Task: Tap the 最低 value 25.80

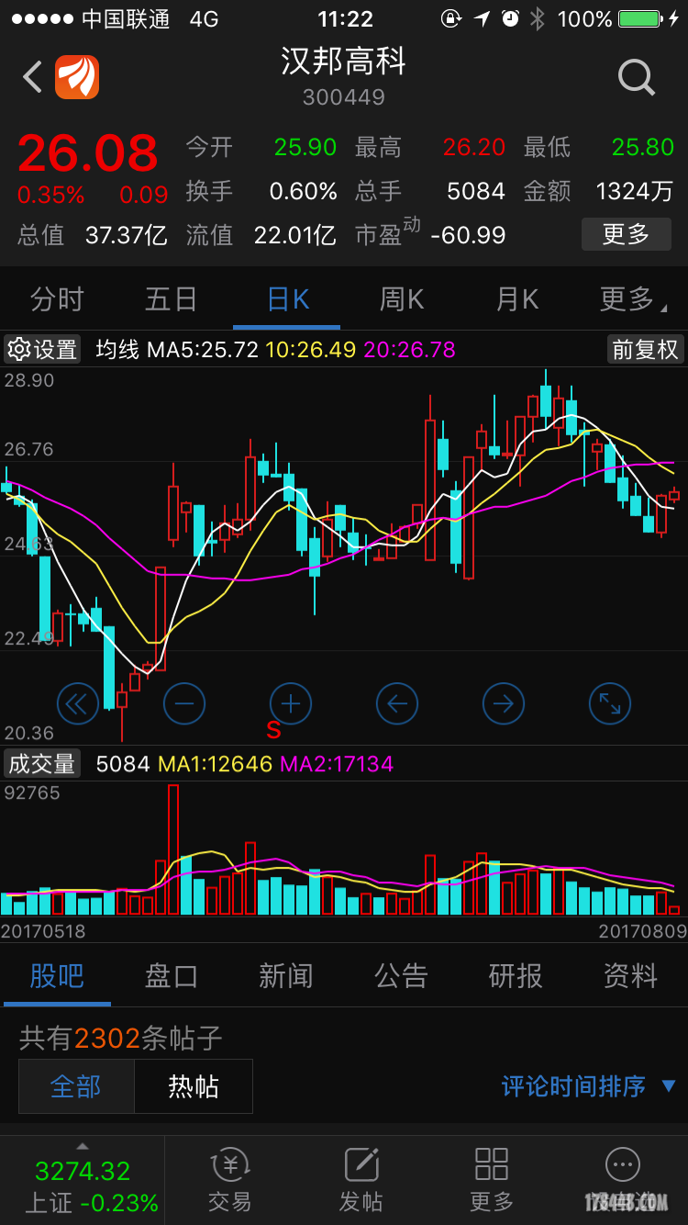Action: click(643, 147)
